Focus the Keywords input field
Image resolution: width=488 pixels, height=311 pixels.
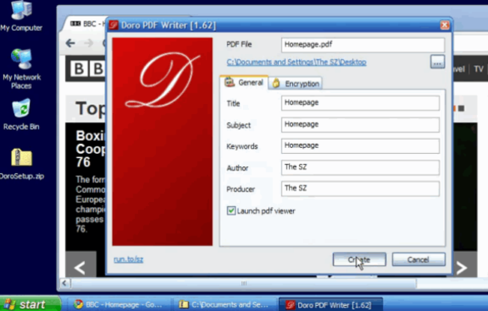coord(361,146)
